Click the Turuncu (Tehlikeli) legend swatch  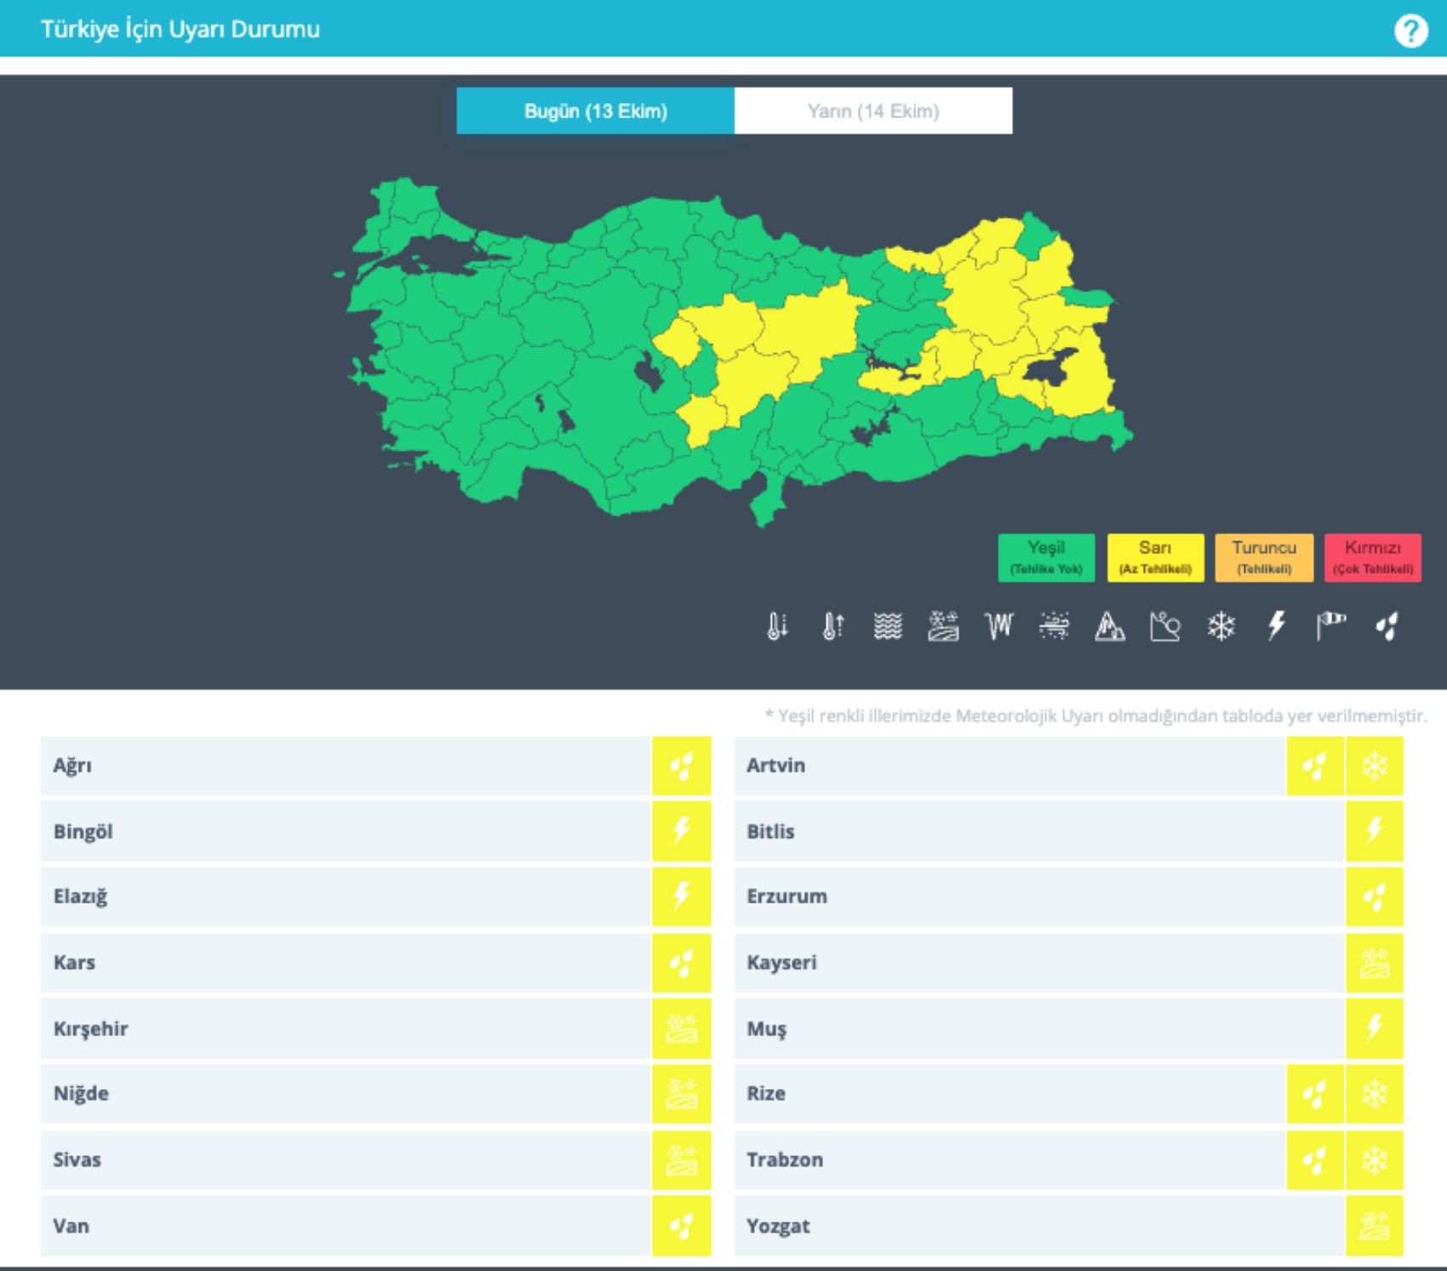[1264, 557]
